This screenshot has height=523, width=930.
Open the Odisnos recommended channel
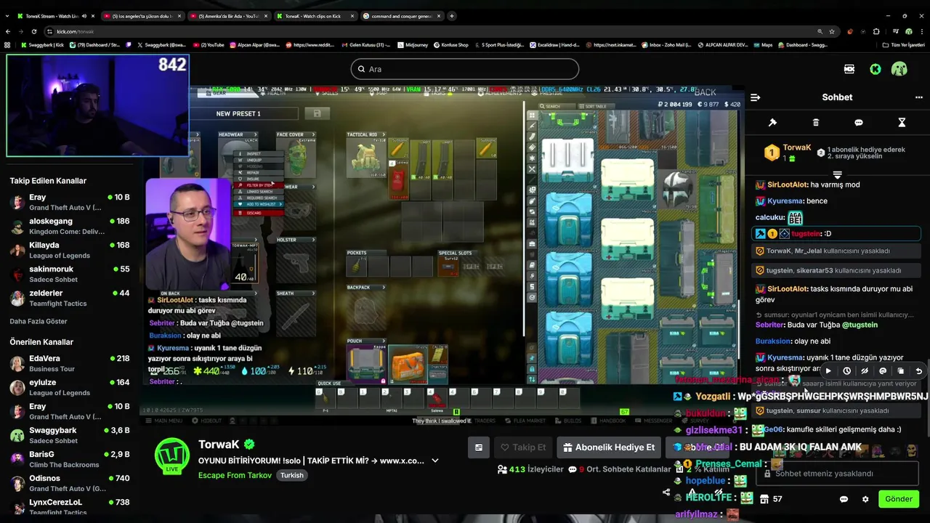[69, 483]
